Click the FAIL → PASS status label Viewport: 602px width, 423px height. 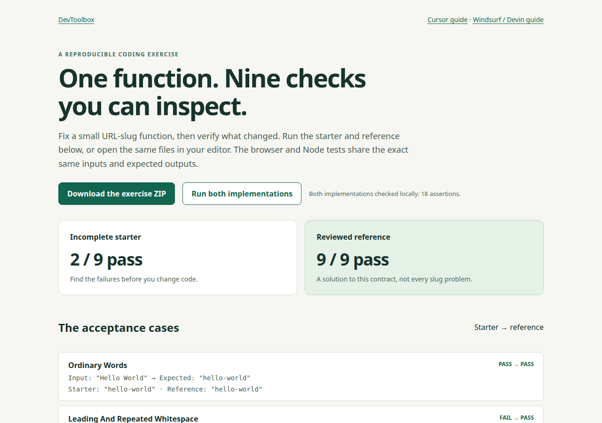click(516, 418)
